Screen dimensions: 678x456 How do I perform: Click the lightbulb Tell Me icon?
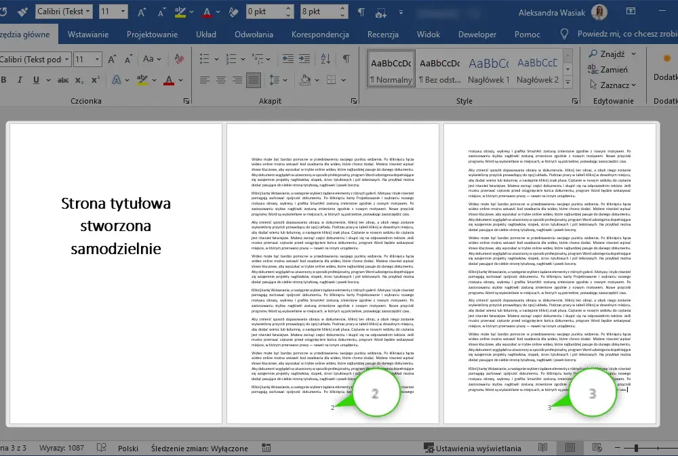(x=564, y=34)
